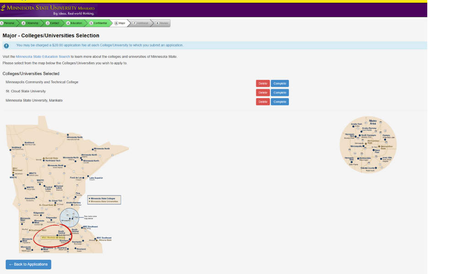The width and height of the screenshot is (466, 274).
Task: Open the Minnesota State Education Search link
Action: click(x=43, y=57)
